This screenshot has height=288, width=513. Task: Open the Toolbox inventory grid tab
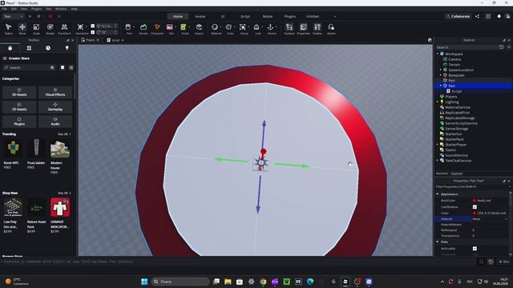29,48
